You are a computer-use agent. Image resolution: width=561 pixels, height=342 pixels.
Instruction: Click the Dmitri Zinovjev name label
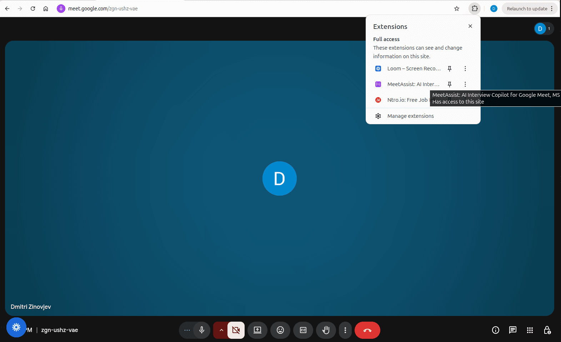click(x=31, y=307)
